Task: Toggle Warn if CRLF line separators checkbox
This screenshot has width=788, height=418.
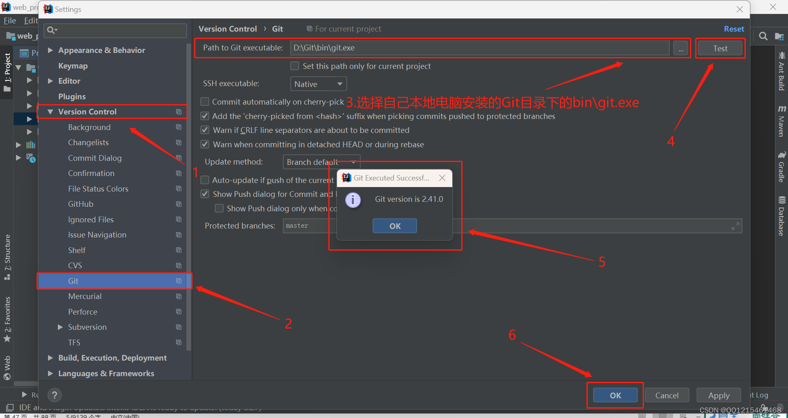Action: coord(205,130)
